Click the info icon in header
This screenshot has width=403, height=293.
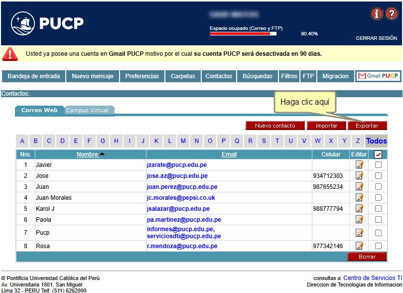[377, 14]
